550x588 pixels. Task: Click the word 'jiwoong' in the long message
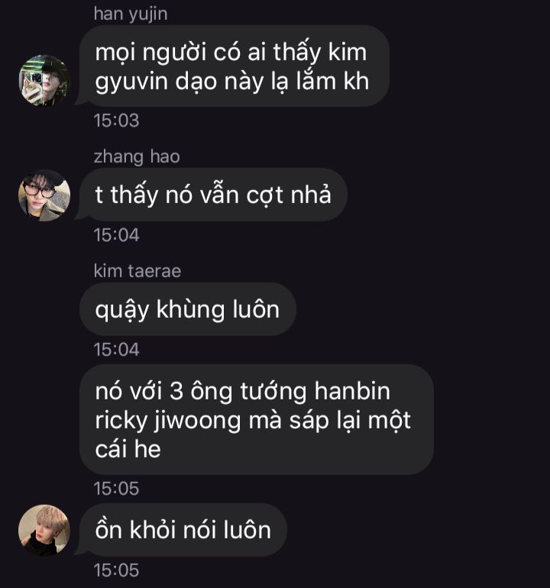coord(197,421)
